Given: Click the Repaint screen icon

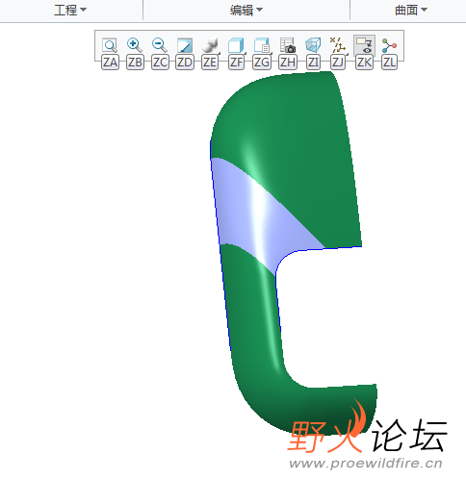Looking at the screenshot, I should pos(185,45).
